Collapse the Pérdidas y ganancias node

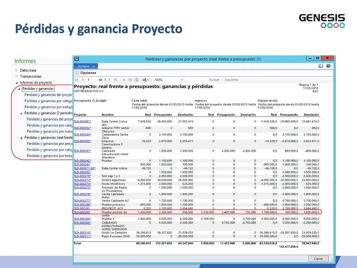(x=19, y=89)
